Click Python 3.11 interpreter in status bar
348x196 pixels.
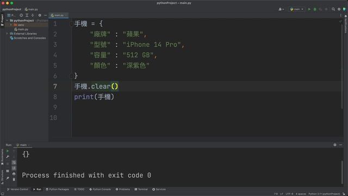324,194
